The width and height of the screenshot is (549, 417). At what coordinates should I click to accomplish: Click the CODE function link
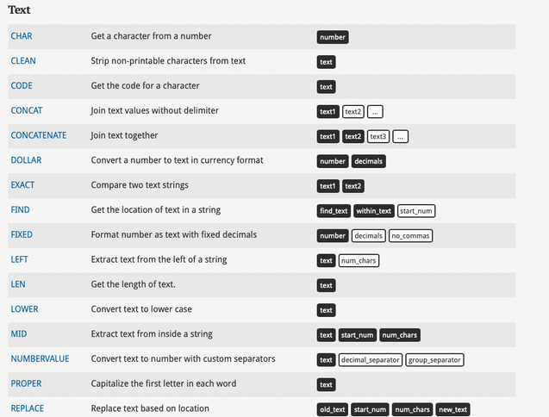pos(22,86)
